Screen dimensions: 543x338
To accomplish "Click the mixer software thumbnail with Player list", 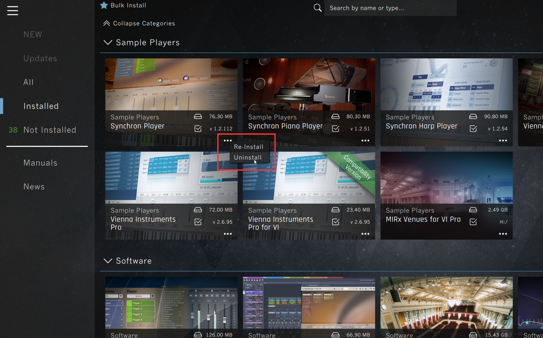I will (171, 303).
